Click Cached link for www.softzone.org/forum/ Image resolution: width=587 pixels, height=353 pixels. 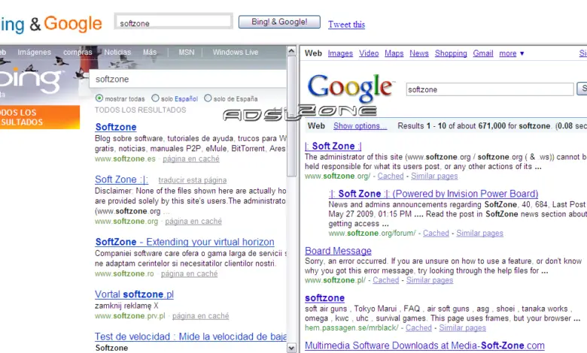pos(436,233)
